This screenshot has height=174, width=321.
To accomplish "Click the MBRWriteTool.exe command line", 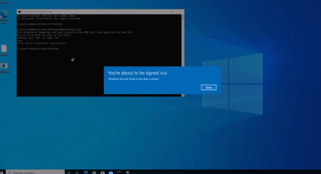I will click(49, 29).
